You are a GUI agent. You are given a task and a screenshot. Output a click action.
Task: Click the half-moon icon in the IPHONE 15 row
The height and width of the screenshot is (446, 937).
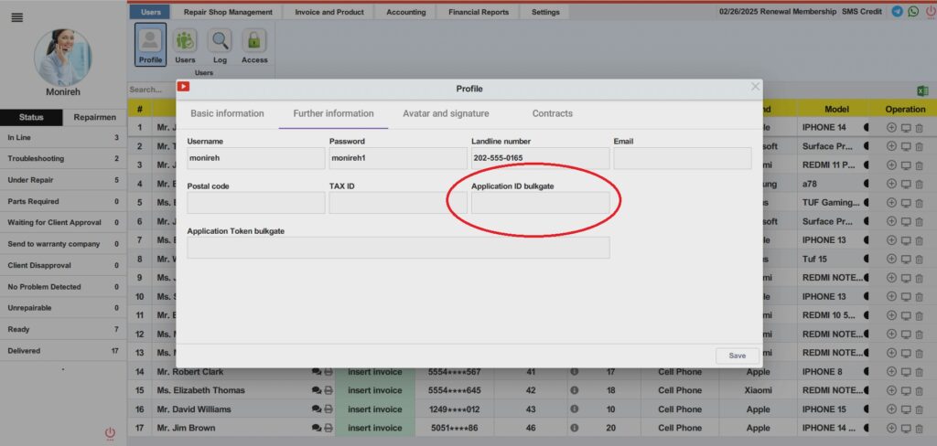pos(867,409)
